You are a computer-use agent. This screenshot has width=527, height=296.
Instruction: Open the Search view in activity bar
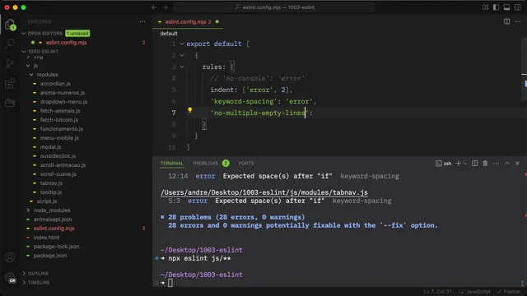click(10, 44)
